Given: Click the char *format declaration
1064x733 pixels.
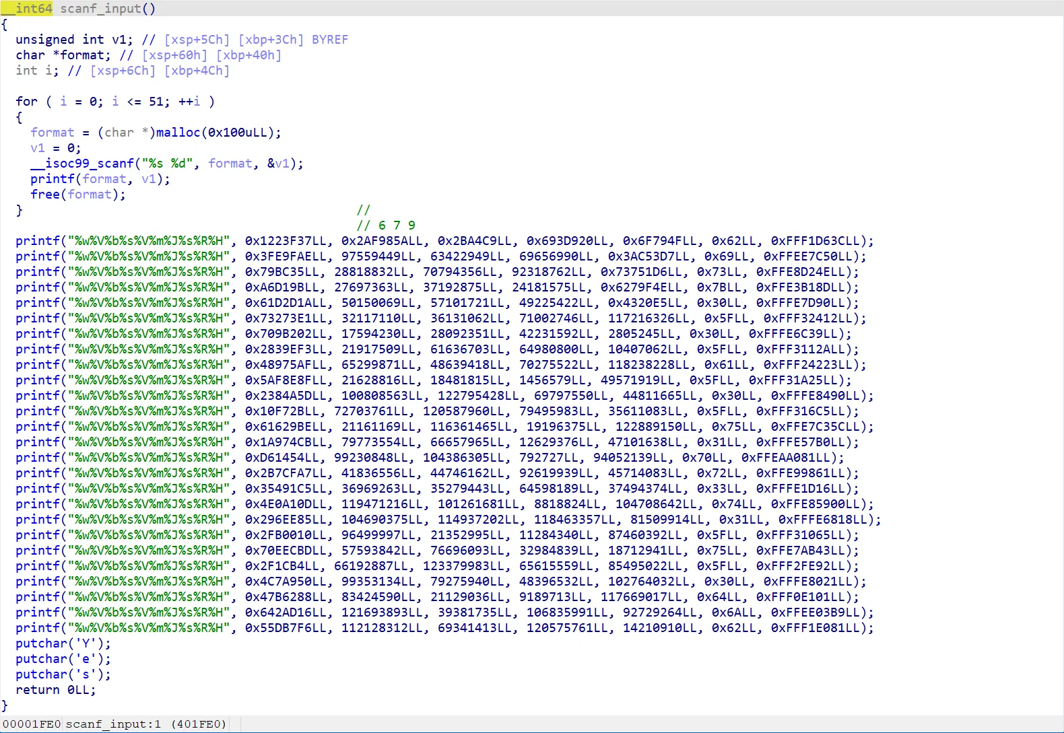Looking at the screenshot, I should [63, 55].
